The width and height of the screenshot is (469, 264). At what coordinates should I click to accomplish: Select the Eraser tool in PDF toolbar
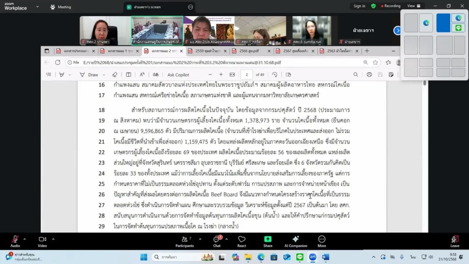click(115, 75)
